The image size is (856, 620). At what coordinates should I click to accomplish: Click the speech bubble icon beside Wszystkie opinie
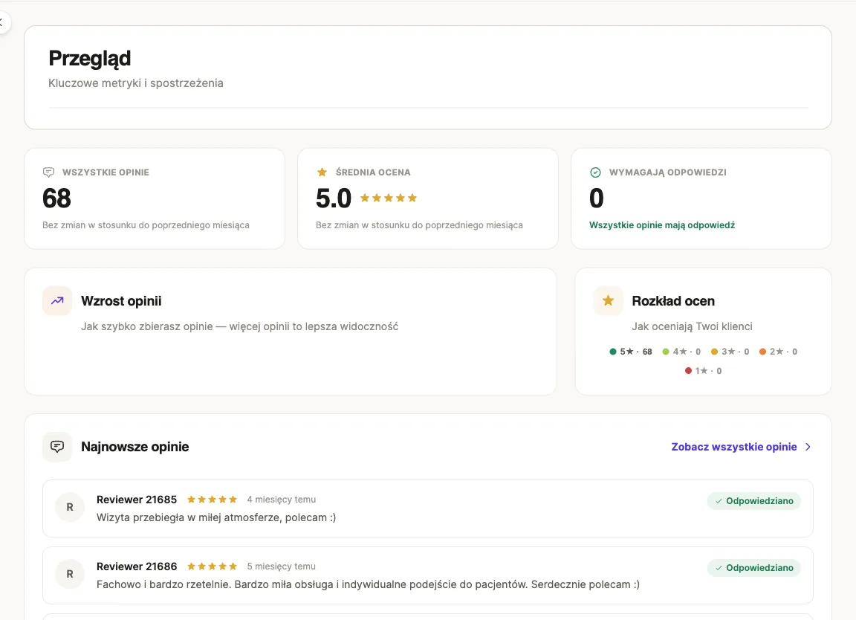pyautogui.click(x=48, y=172)
